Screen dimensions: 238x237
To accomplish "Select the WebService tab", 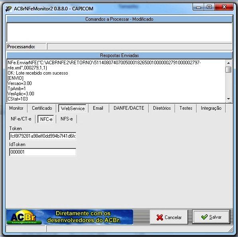I will click(73, 108).
